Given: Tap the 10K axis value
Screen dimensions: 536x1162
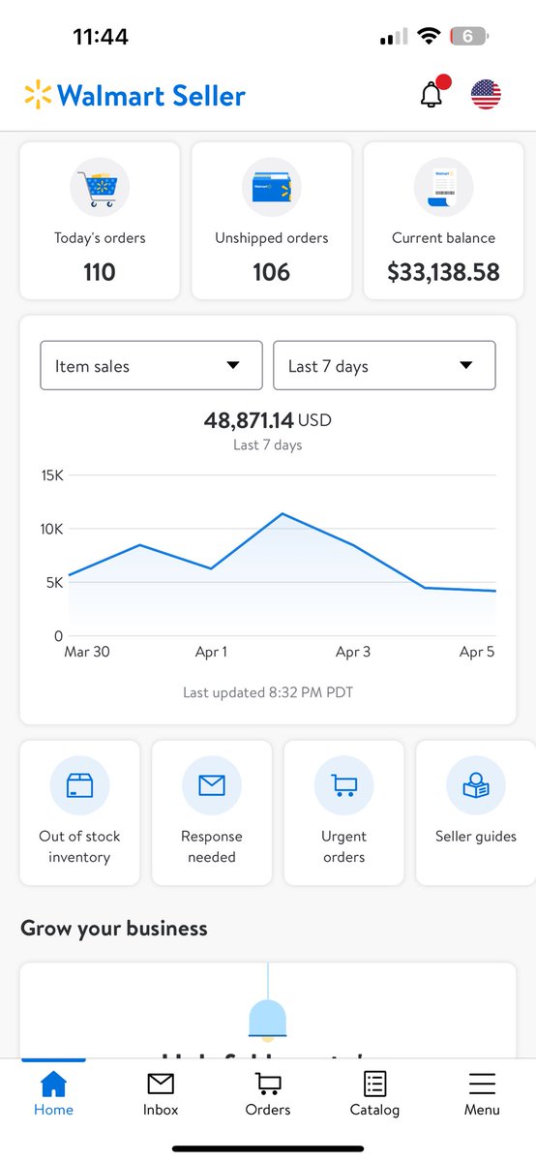Looking at the screenshot, I should click(x=52, y=529).
